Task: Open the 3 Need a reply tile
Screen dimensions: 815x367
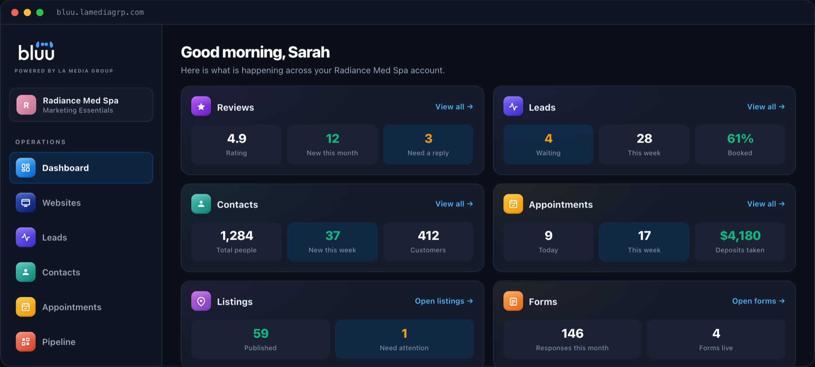Action: [428, 144]
